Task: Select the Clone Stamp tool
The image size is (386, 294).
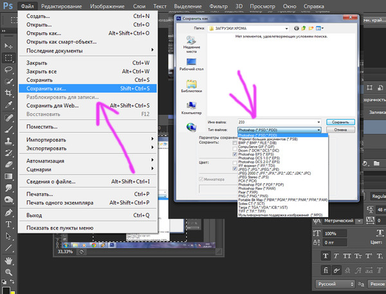Action: coord(8,141)
